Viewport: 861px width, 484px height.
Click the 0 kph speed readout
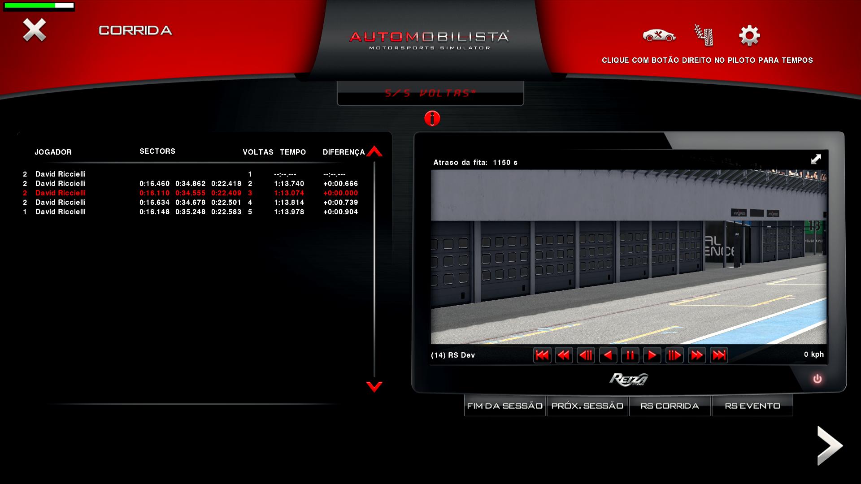(814, 354)
